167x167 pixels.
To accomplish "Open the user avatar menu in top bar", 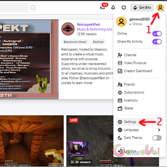I will (x=160, y=8).
